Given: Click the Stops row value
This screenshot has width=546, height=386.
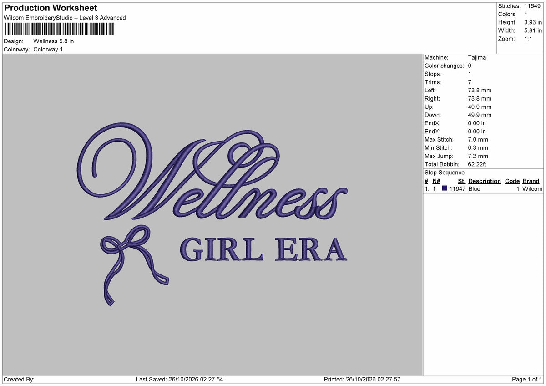Looking at the screenshot, I should [470, 74].
